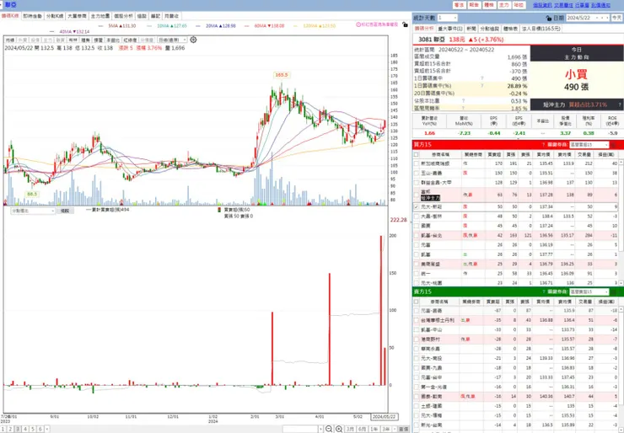Open the 統計天數 dropdown
This screenshot has width=624, height=433.
[x=455, y=18]
